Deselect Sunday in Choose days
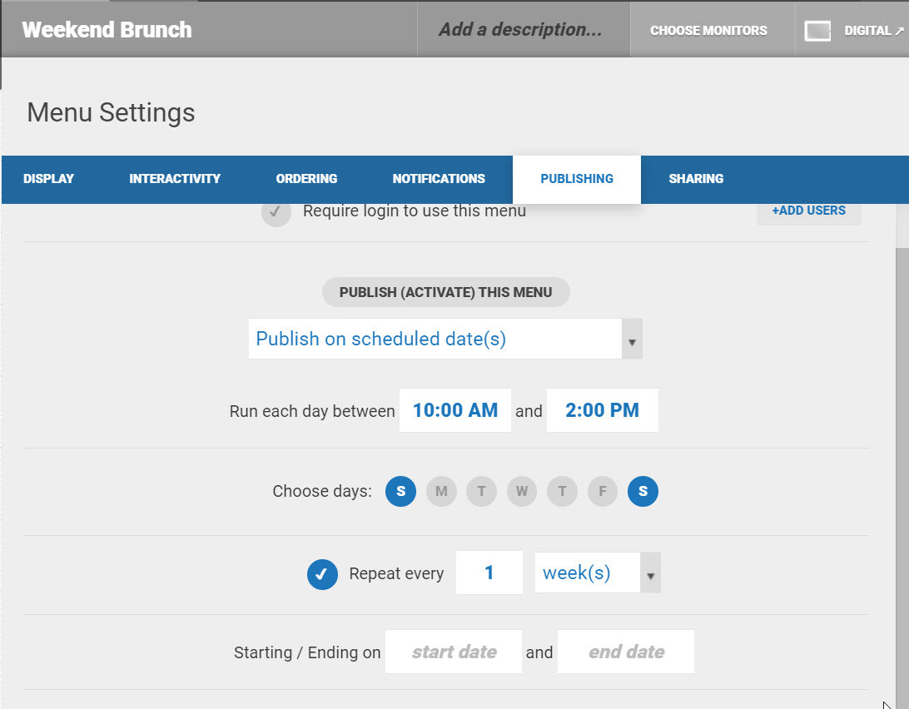 [400, 491]
